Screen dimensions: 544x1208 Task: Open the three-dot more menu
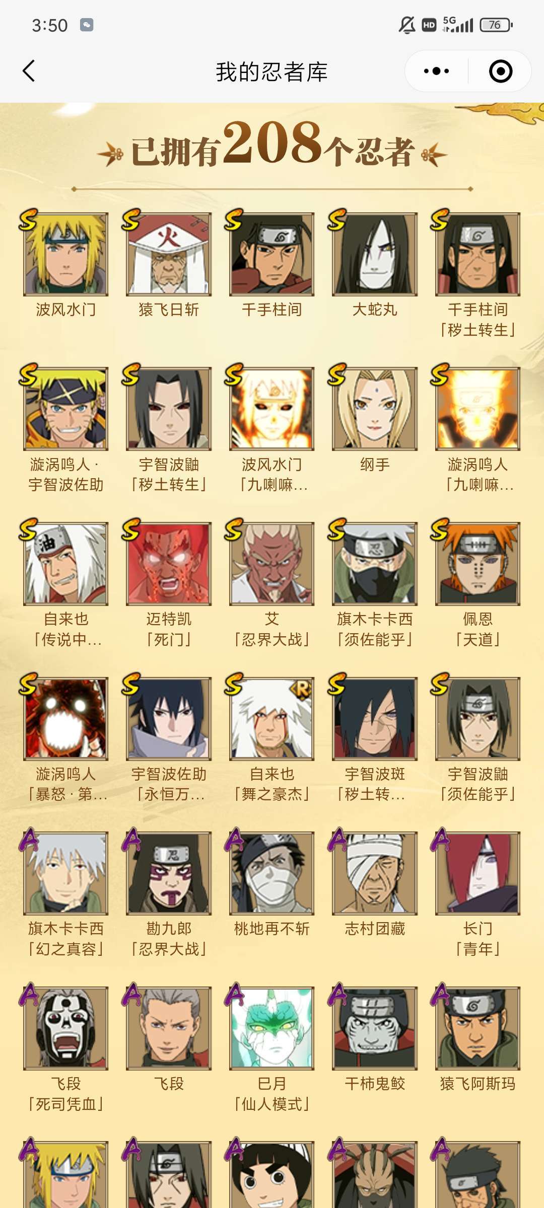[436, 71]
